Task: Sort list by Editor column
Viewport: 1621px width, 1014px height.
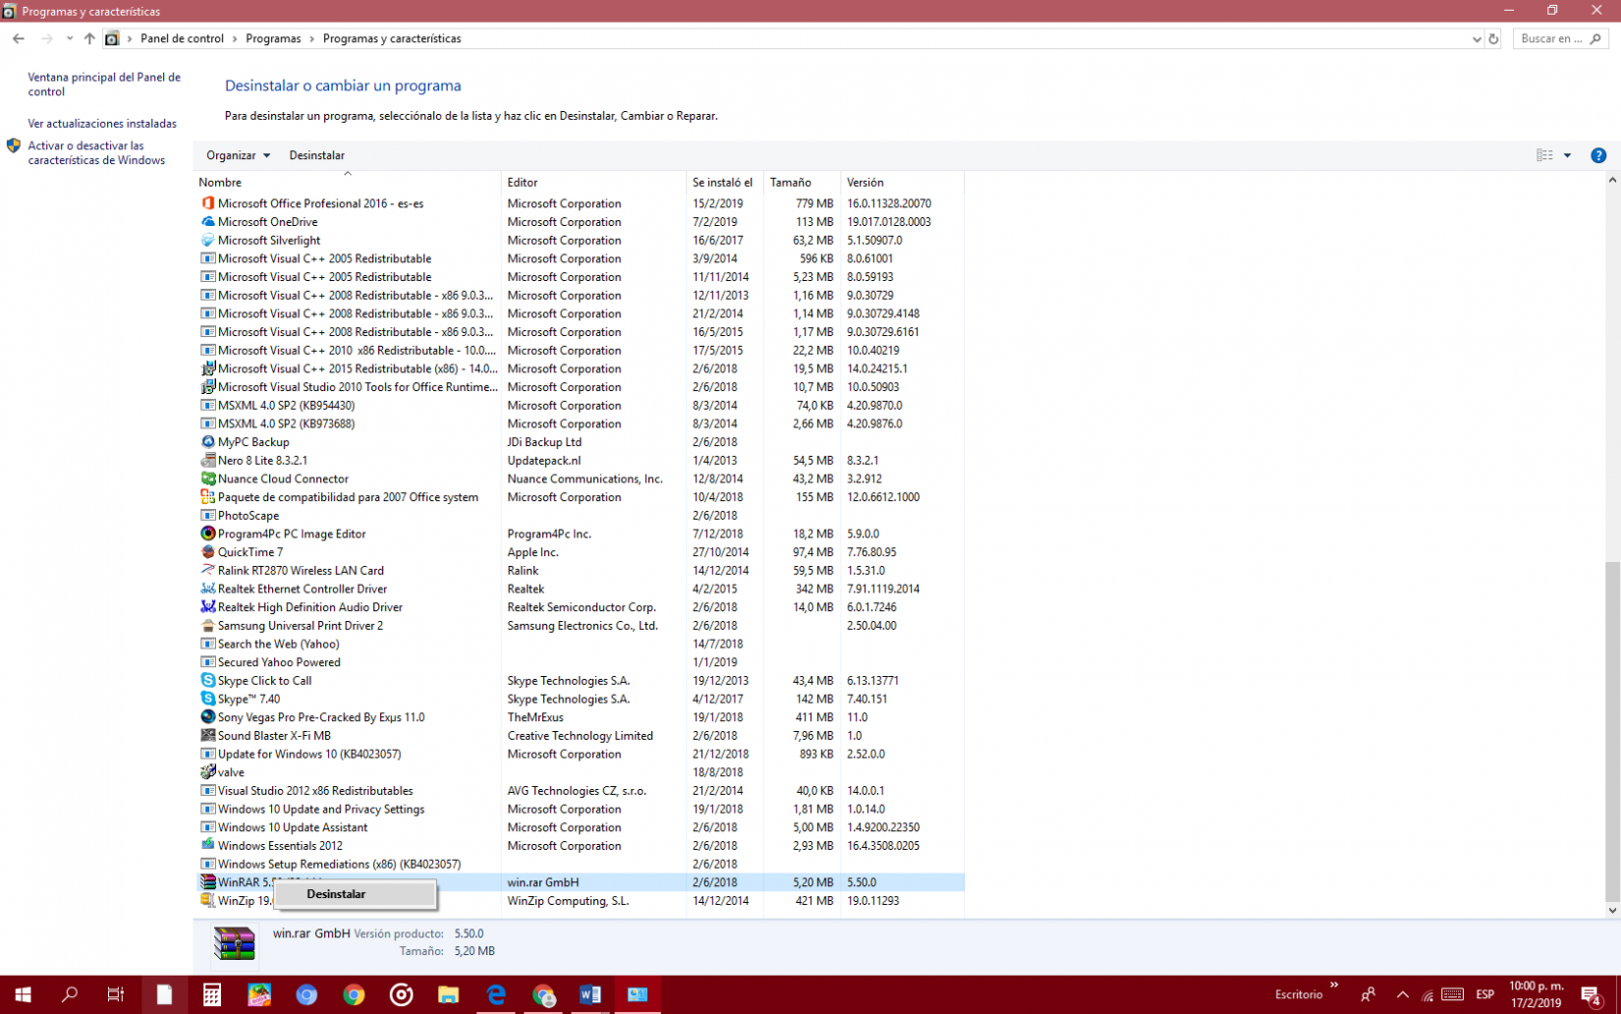Action: tap(593, 183)
